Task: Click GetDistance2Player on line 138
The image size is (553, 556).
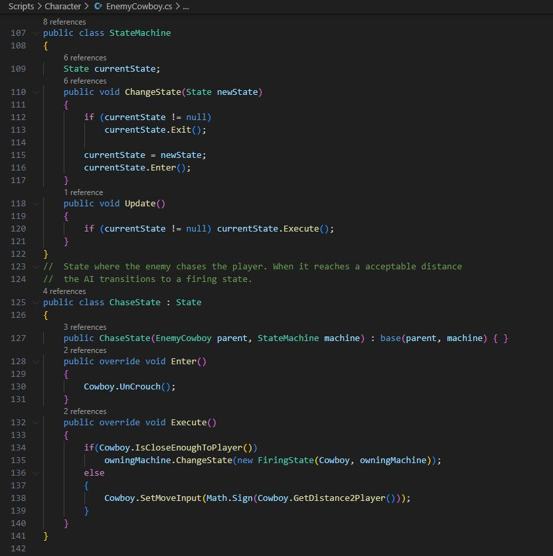Action: pyautogui.click(x=339, y=498)
